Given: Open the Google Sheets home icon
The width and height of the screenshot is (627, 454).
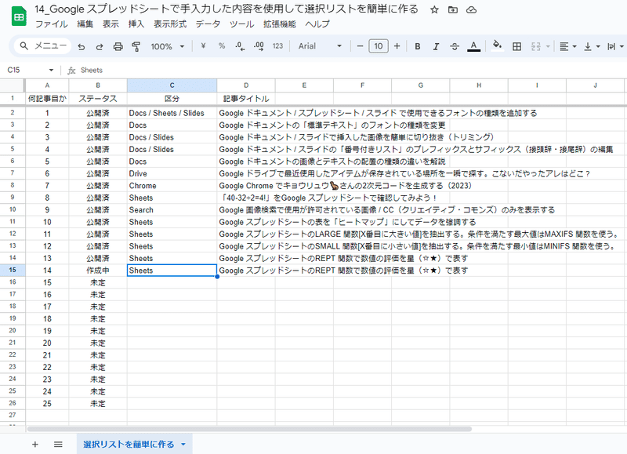Looking at the screenshot, I should pos(19,16).
